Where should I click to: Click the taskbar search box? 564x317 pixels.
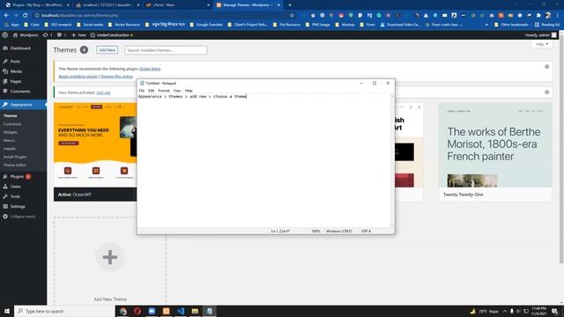click(x=64, y=311)
